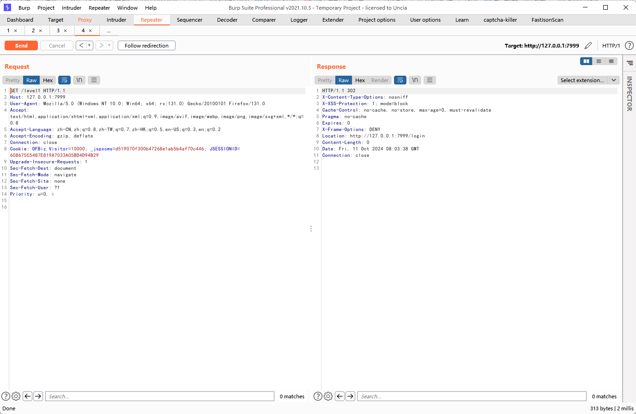The width and height of the screenshot is (636, 414).
Task: Edit target with the pencil icon
Action: point(588,45)
